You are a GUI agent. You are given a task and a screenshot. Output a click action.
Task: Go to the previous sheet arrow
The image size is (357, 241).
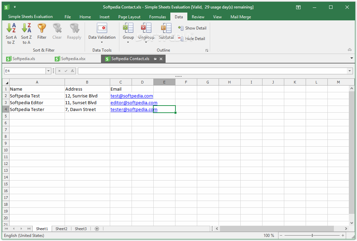click(x=14, y=229)
